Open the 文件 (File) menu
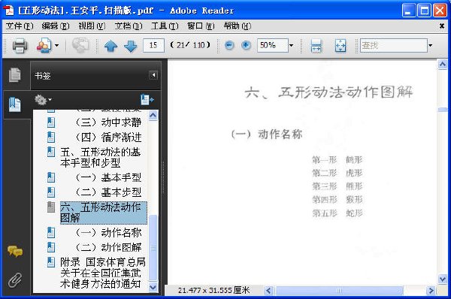The height and width of the screenshot is (299, 451). pos(20,26)
